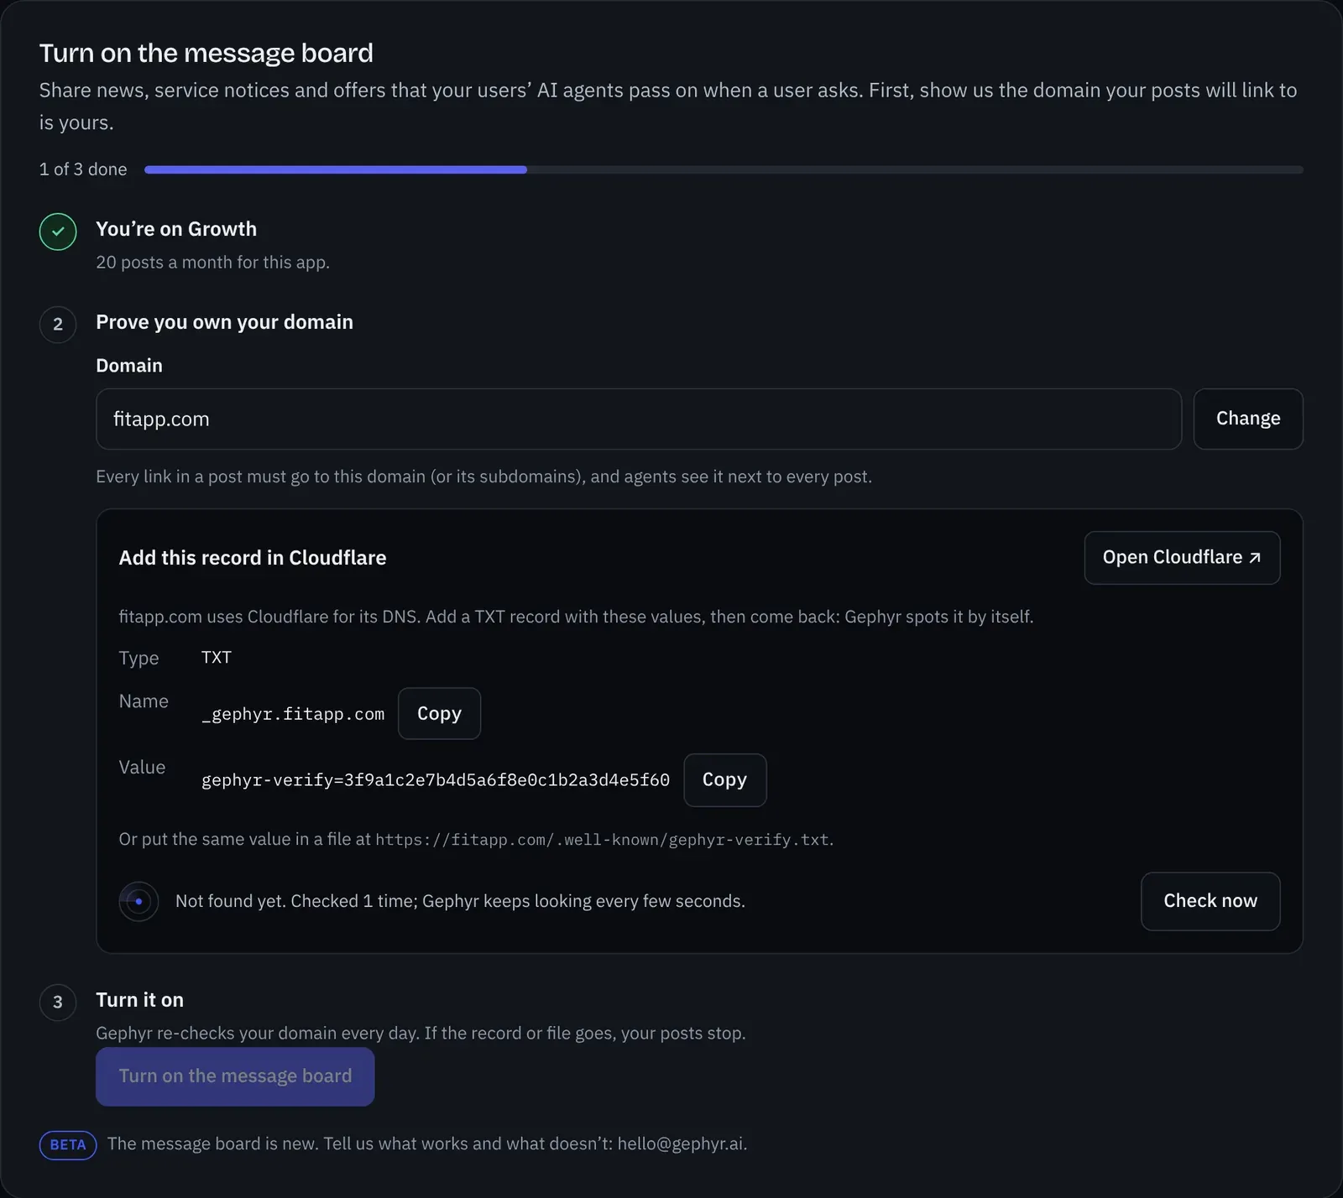Click the step 3 circle icon
This screenshot has width=1343, height=1198.
[58, 1002]
